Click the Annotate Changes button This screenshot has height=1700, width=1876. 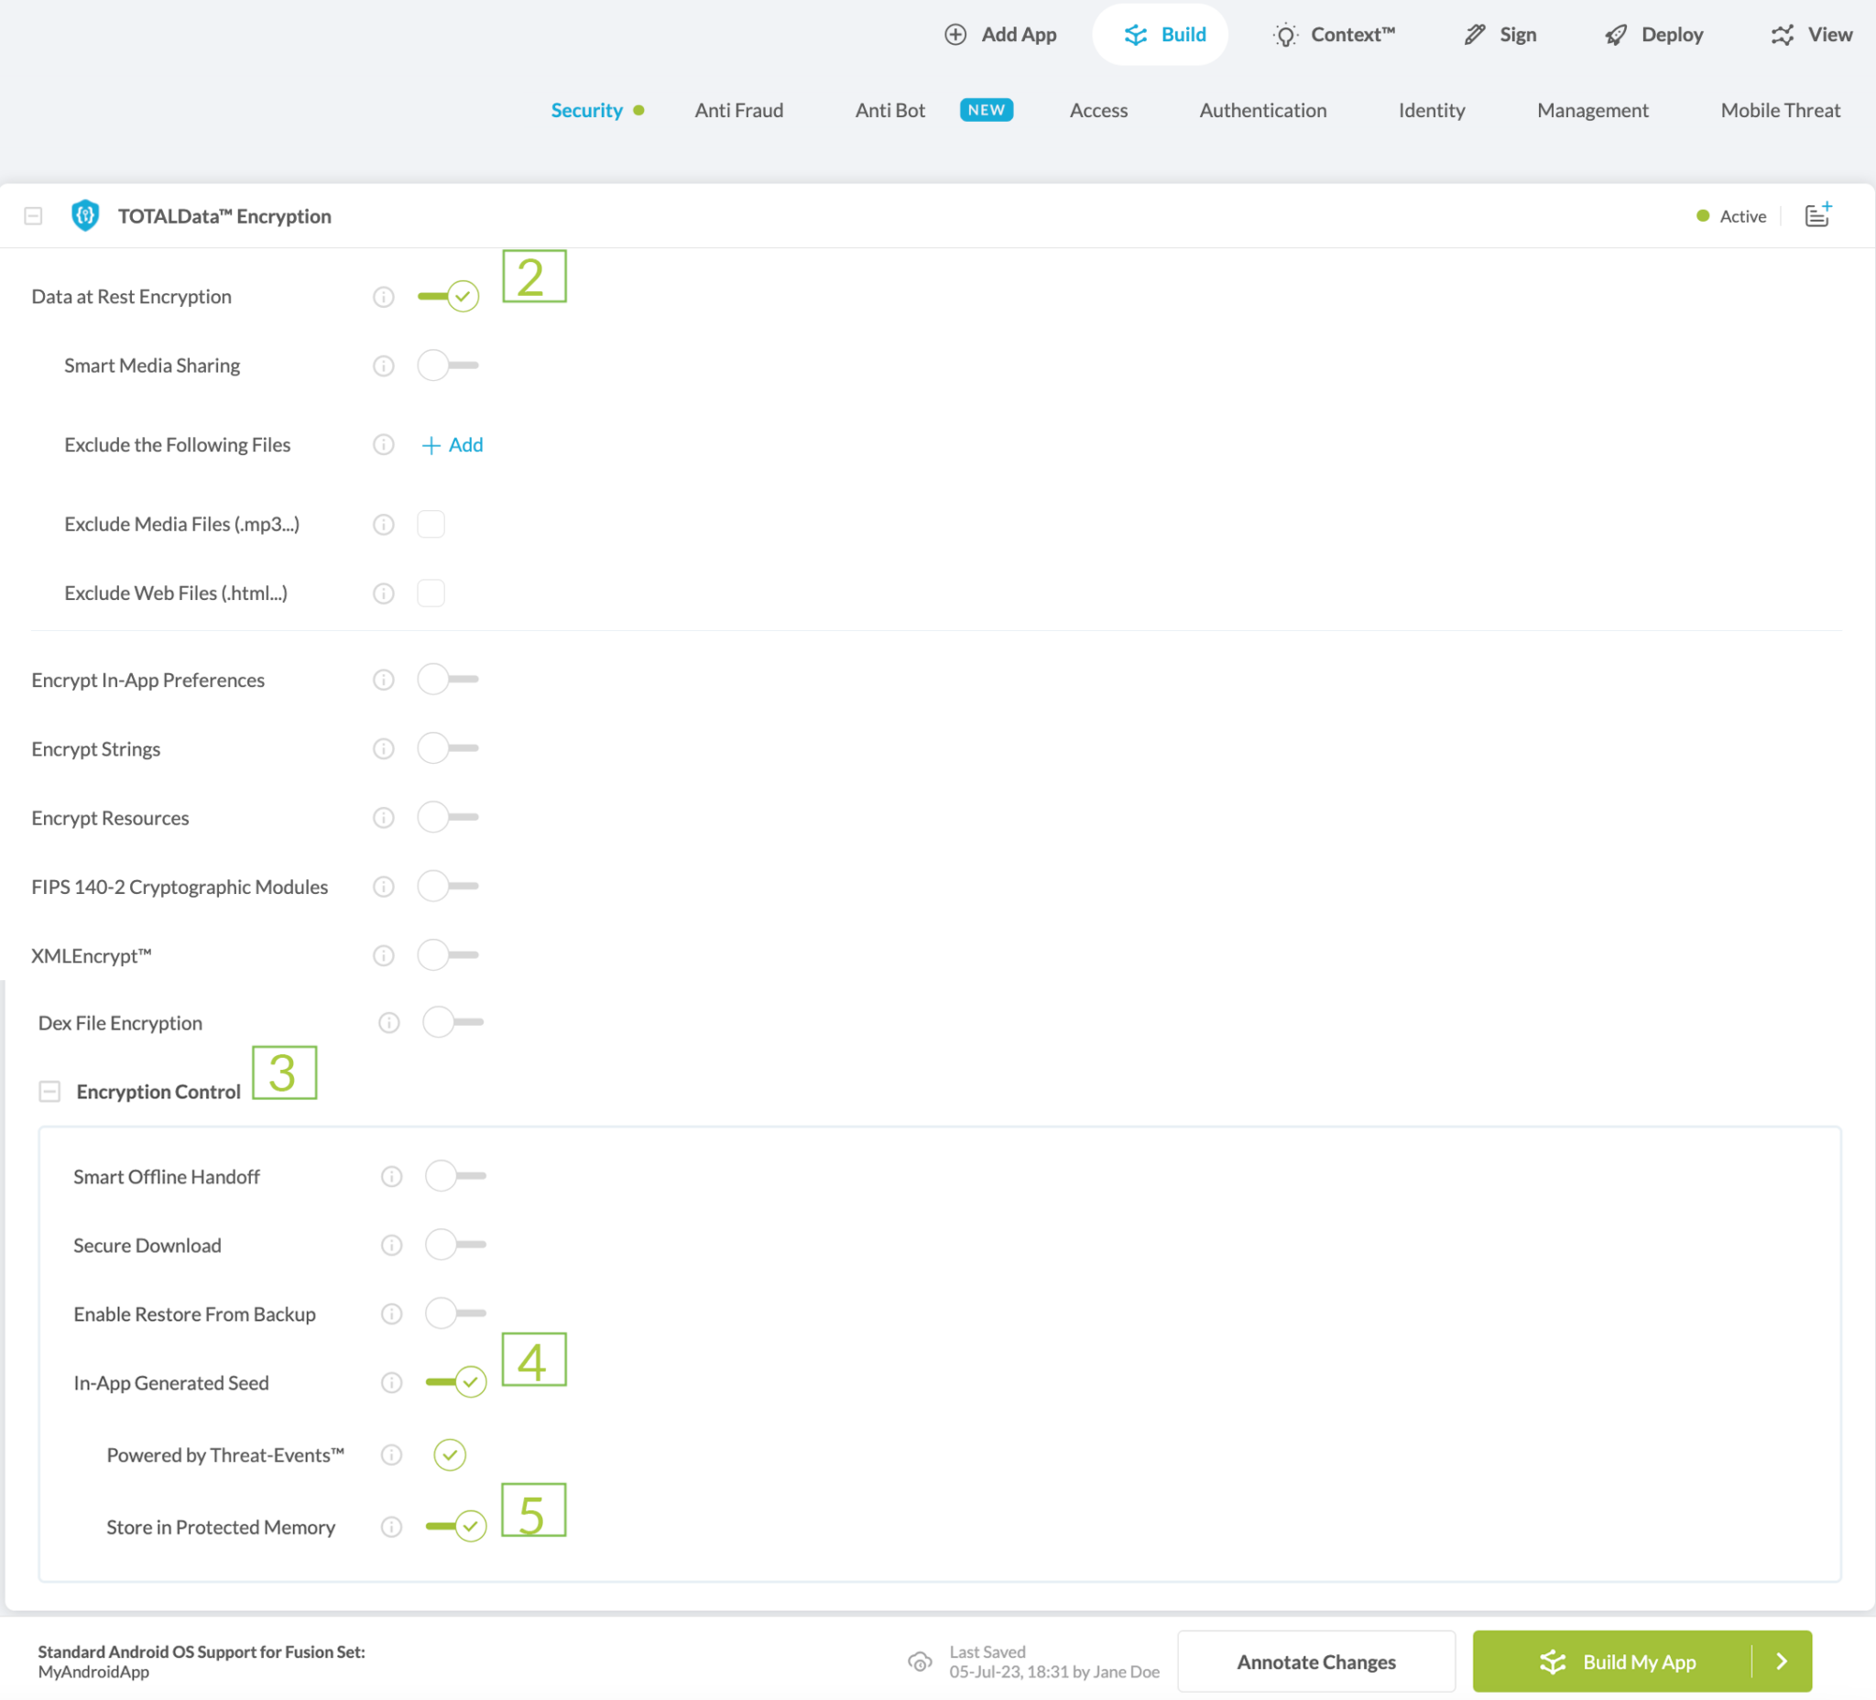point(1315,1662)
